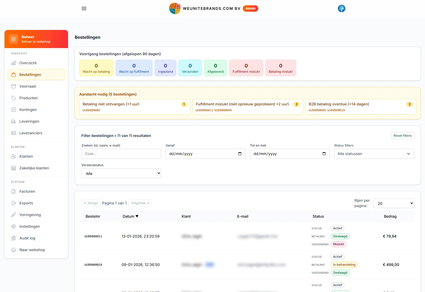Image resolution: width=425 pixels, height=292 pixels.
Task: Click the Mislukt verzending badge
Action: (338, 244)
